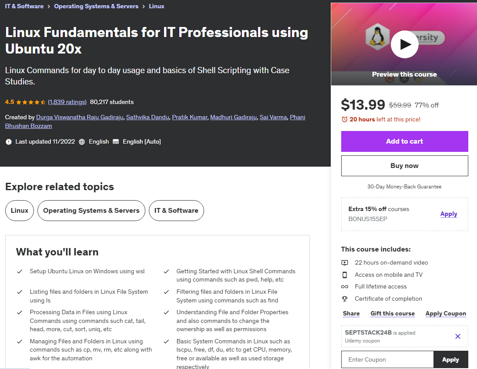
Task: Share this course
Action: pyautogui.click(x=351, y=313)
